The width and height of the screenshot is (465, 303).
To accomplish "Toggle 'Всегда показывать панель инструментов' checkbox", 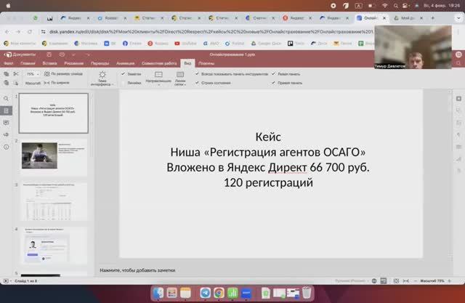I will (232, 74).
